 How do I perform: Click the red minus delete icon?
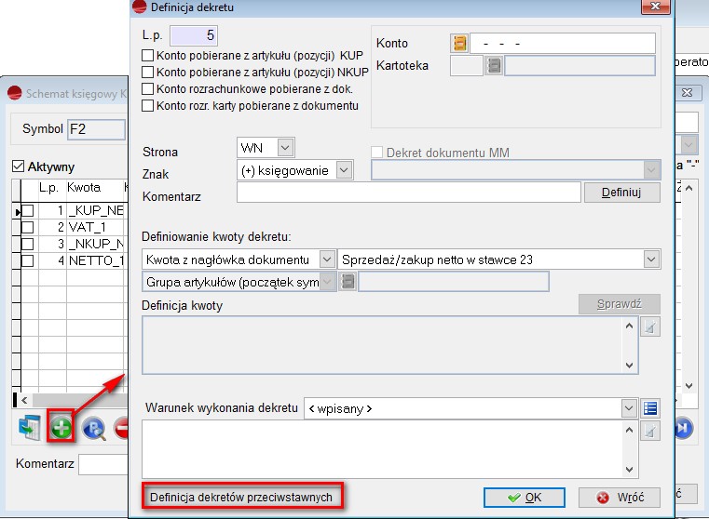point(122,427)
